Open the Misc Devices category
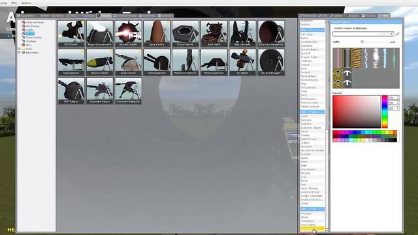The width and height of the screenshot is (418, 235). (33, 26)
